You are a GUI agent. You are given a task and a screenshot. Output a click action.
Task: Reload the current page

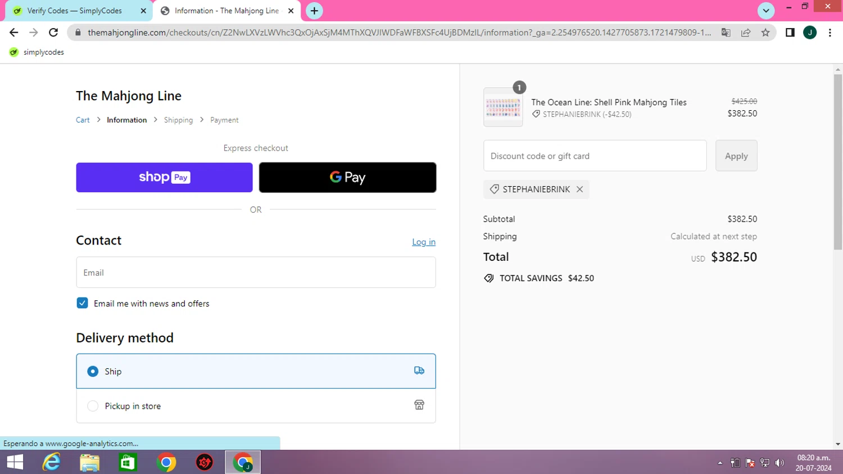53,33
